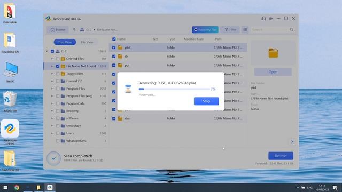Click the Path column header
Screen dimensions: 342x192
coord(219,39)
